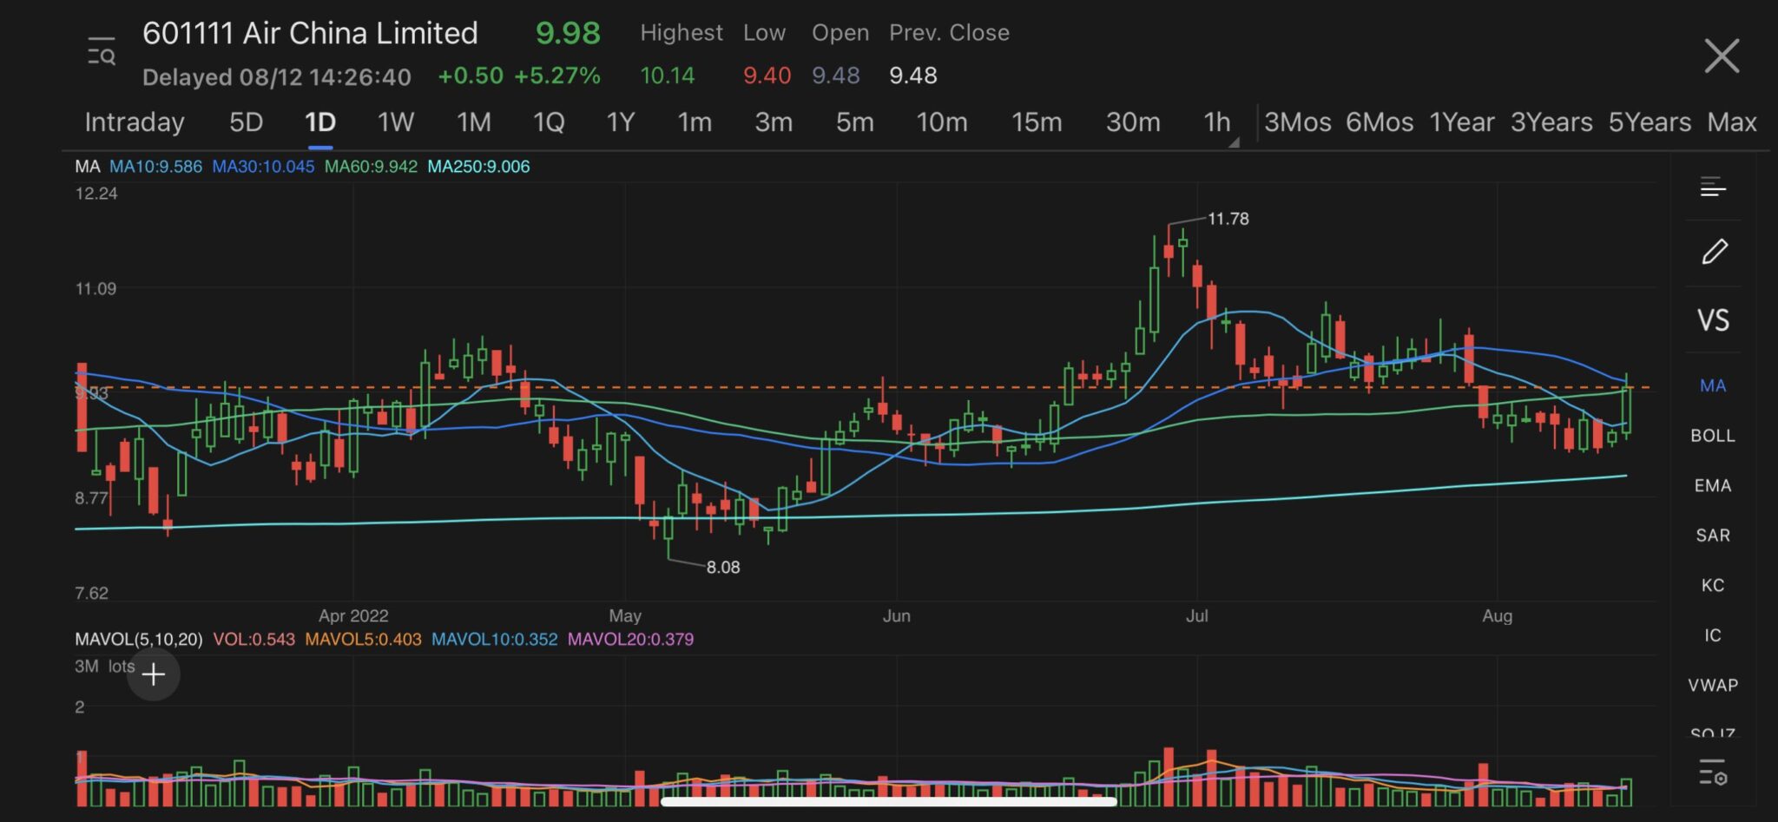
Task: Open indicator settings list icon
Action: pos(1713,772)
